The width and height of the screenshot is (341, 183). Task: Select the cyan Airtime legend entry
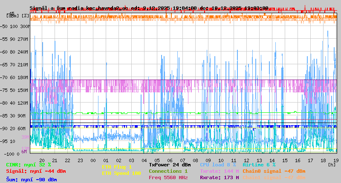click(259, 165)
